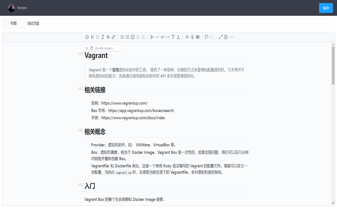Viewport: 337px width, 210px height.
Task: Start voice recording with microphone icon
Action: (192, 37)
